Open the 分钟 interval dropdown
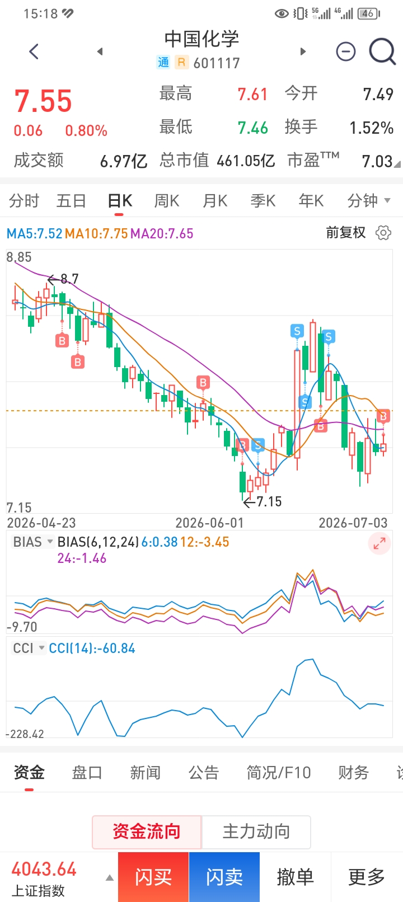This screenshot has width=403, height=902. (x=368, y=200)
